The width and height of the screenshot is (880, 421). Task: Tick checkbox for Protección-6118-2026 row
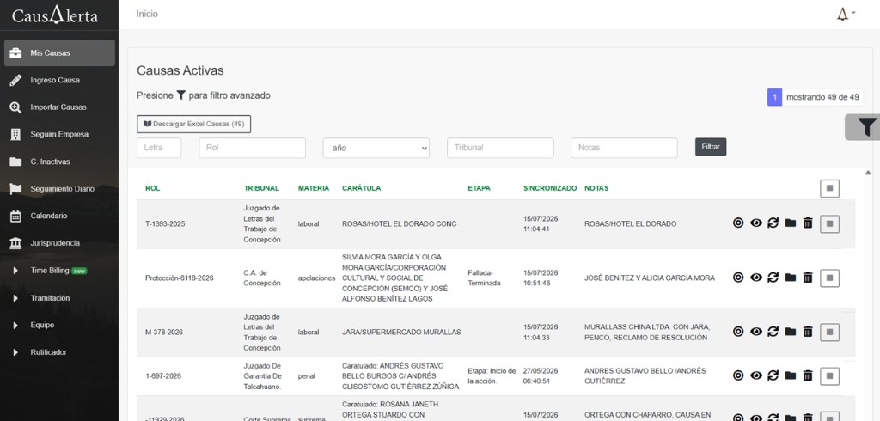tap(829, 278)
